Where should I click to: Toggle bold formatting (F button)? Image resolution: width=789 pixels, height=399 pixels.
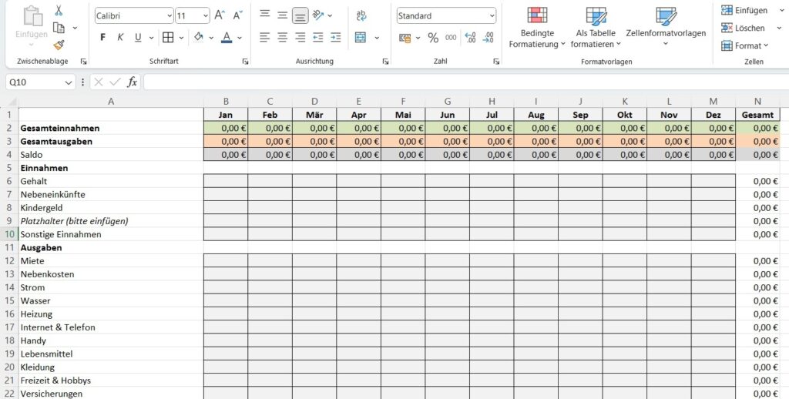pyautogui.click(x=103, y=38)
